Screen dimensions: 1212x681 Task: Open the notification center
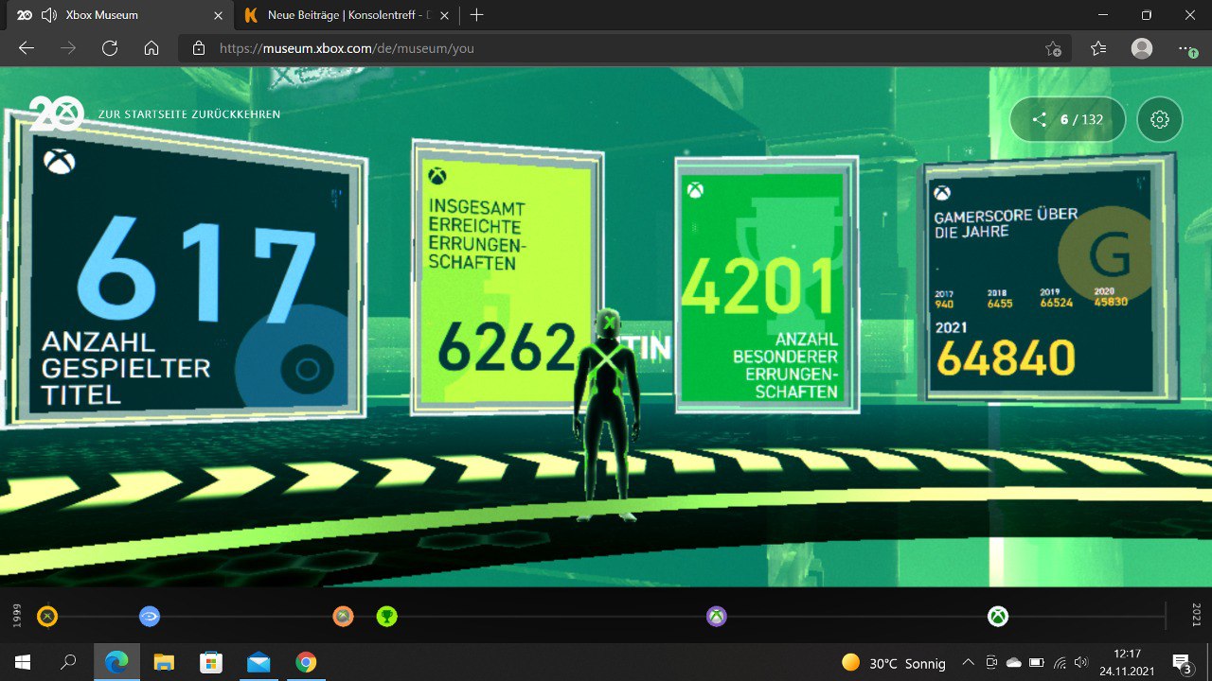(1183, 662)
